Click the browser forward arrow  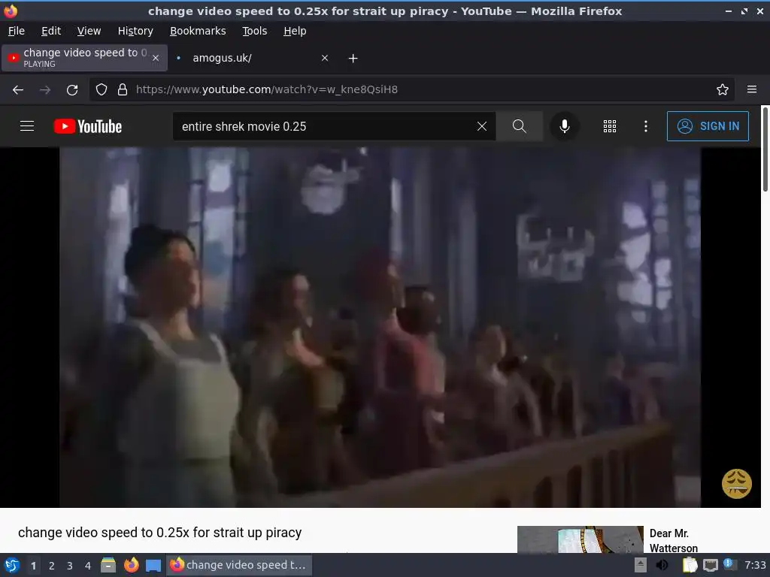pos(45,90)
